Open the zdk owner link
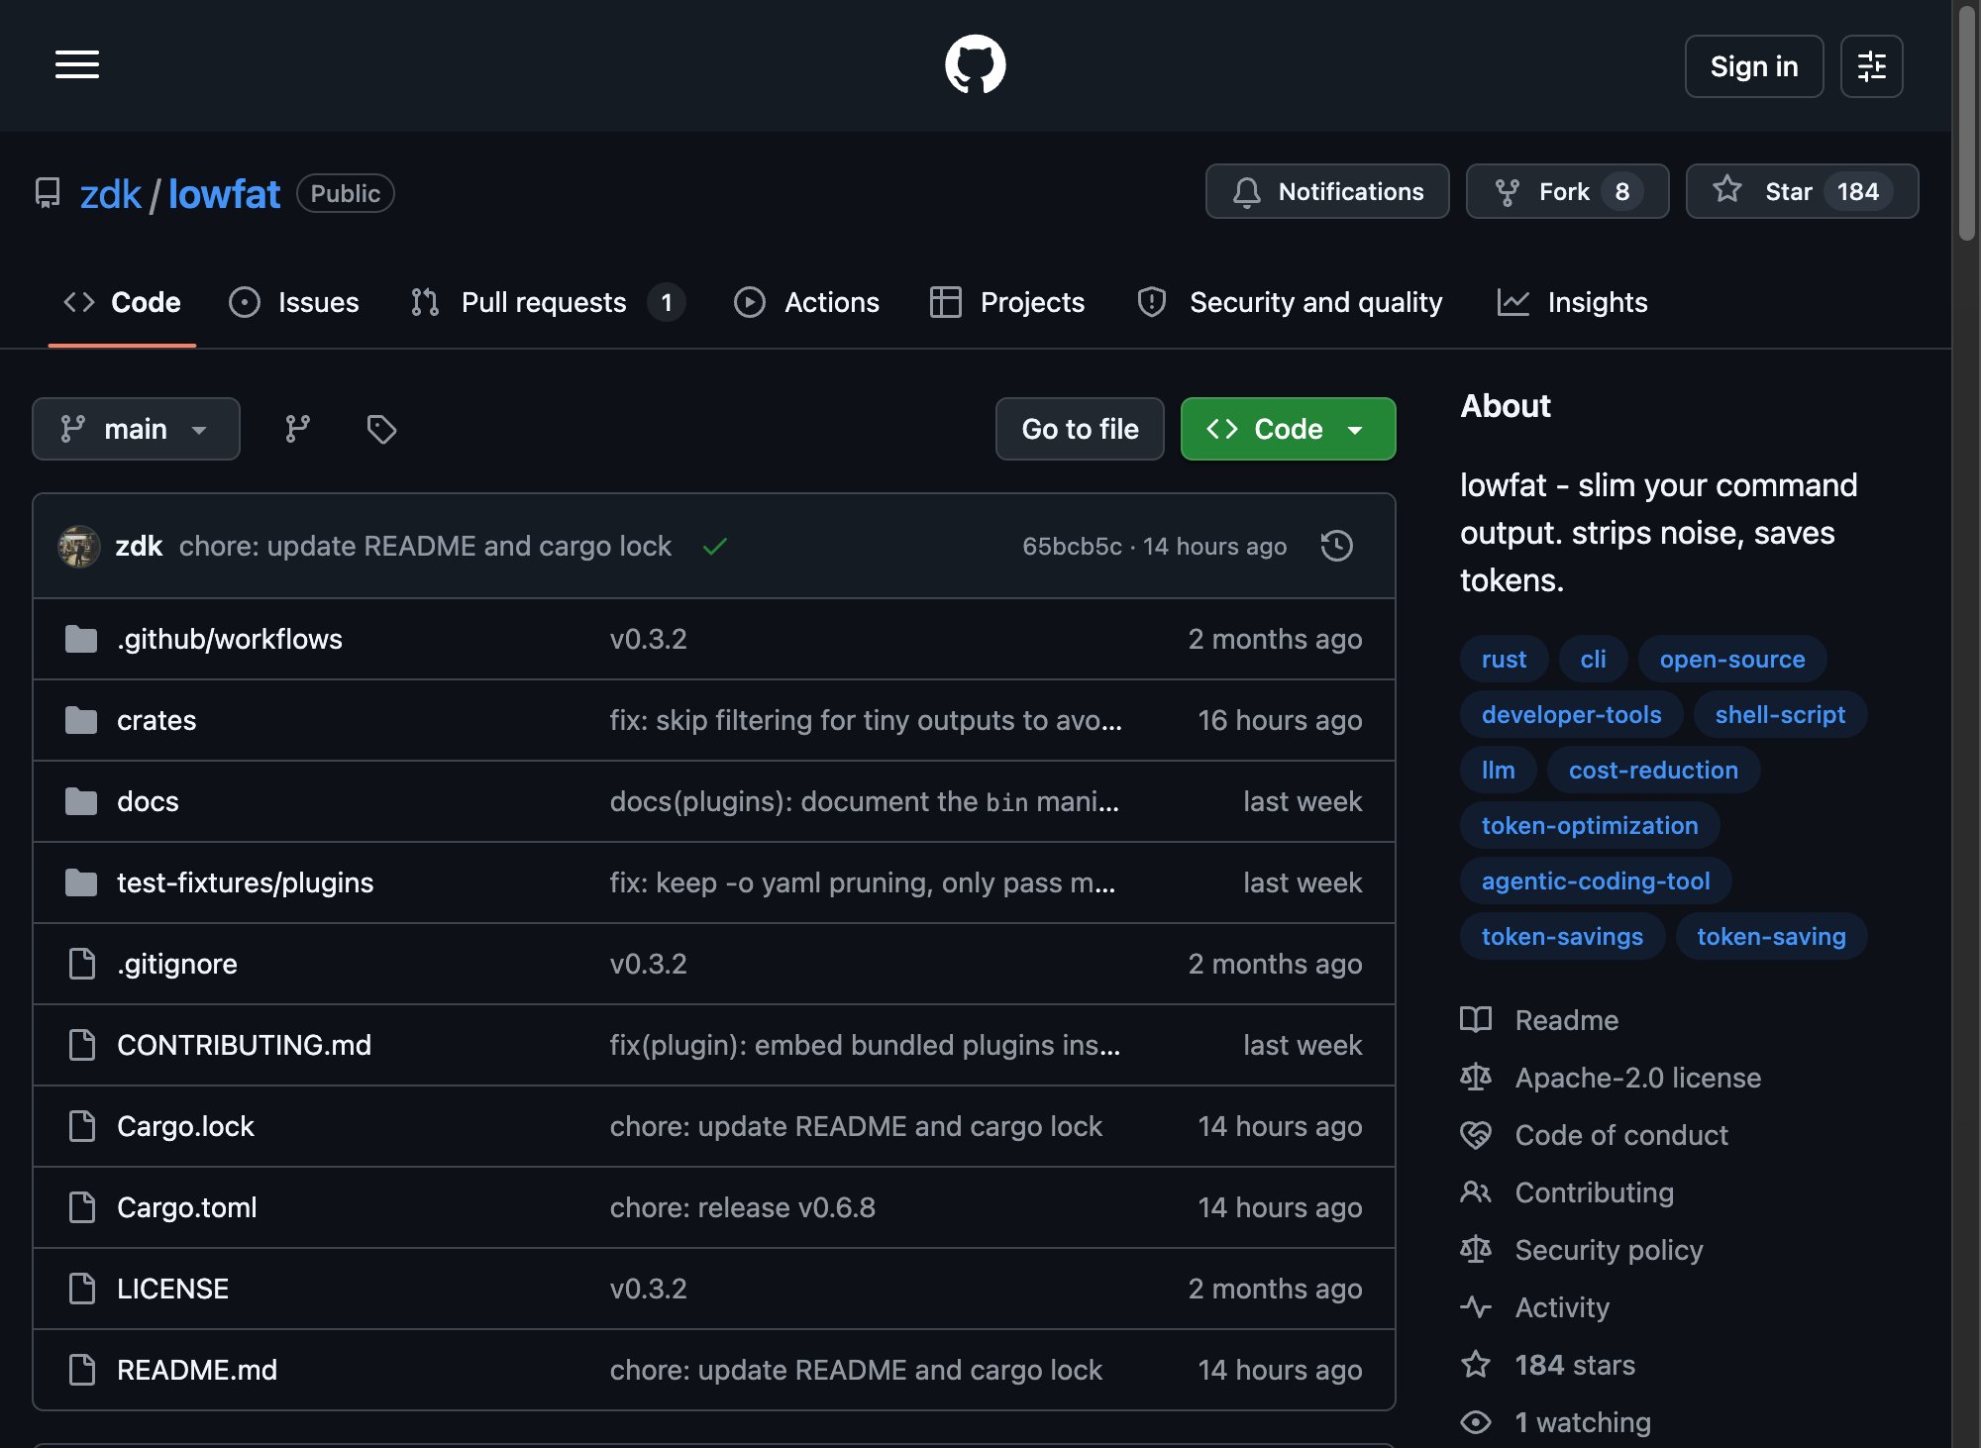1981x1448 pixels. 111,194
